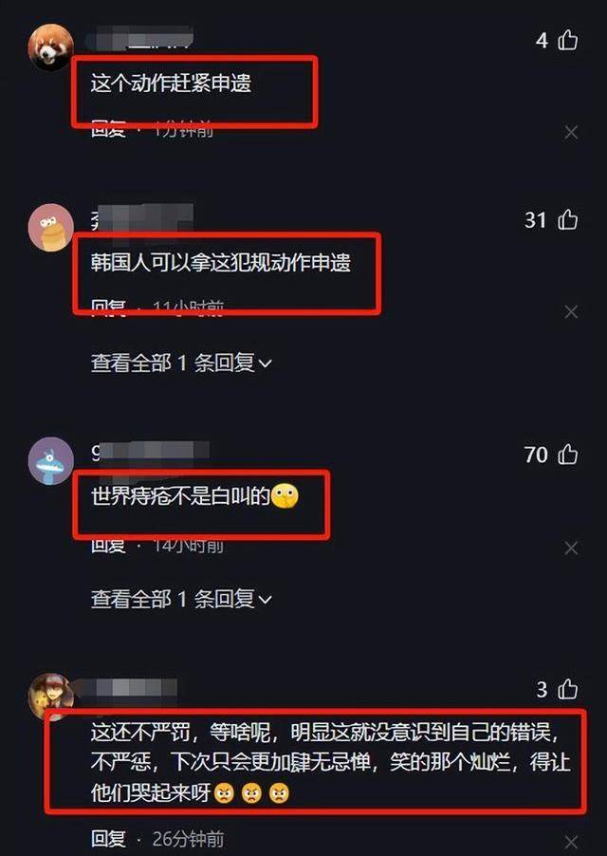Image resolution: width=607 pixels, height=856 pixels.
Task: Reply to the comment posted 11小时前
Action: (108, 307)
